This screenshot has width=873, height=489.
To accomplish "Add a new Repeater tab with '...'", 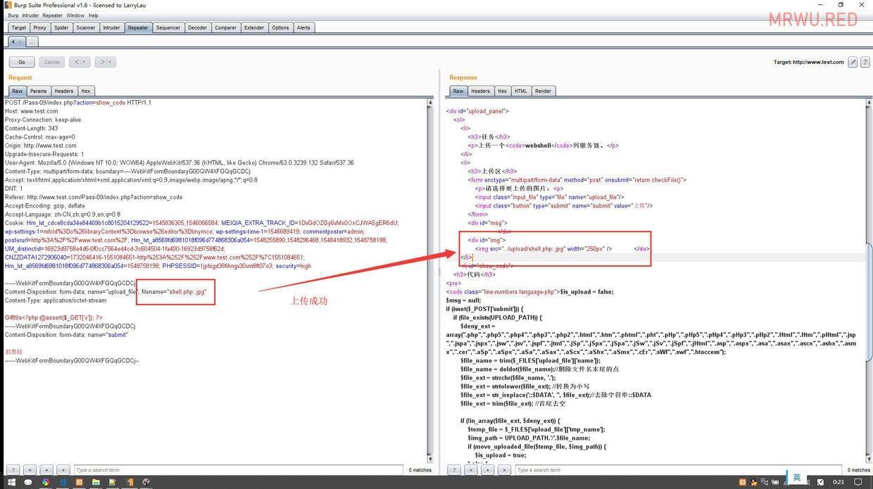I will [x=31, y=42].
